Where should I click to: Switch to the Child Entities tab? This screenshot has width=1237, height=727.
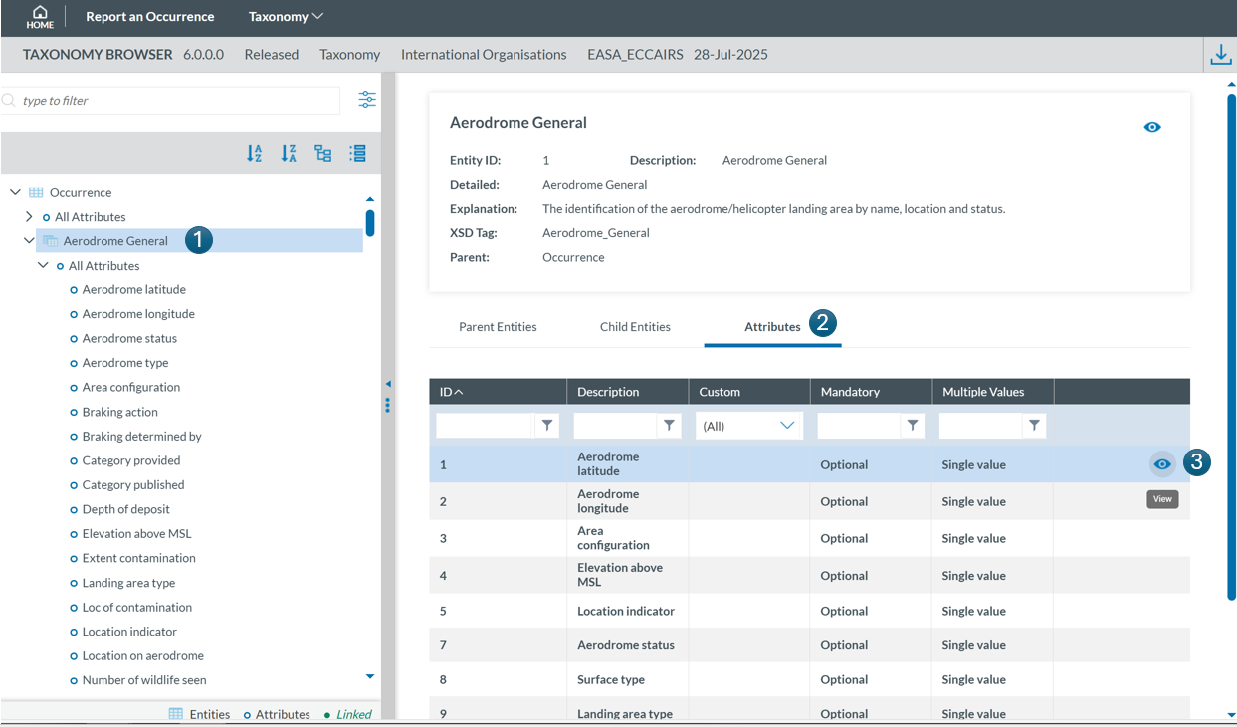click(x=635, y=327)
